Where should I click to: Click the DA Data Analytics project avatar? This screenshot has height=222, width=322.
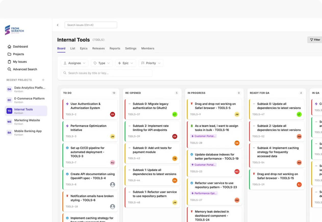9,89
